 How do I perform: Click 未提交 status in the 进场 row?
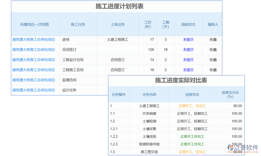tap(188, 40)
